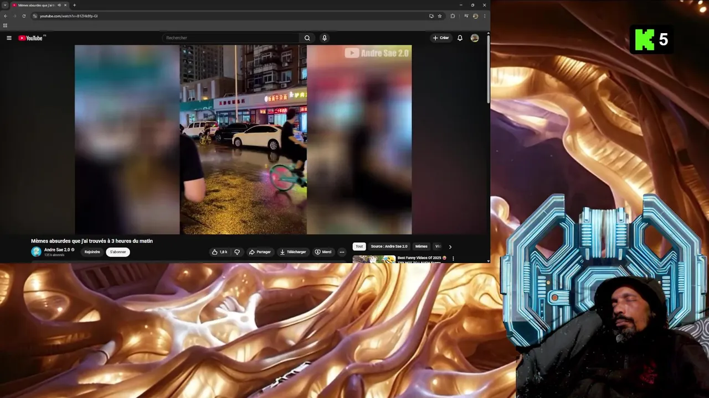Like the video with thumbs up
Viewport: 709px width, 398px height.
220,252
